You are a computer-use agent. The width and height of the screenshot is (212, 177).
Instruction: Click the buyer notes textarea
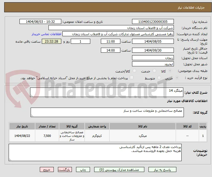(x=95, y=152)
